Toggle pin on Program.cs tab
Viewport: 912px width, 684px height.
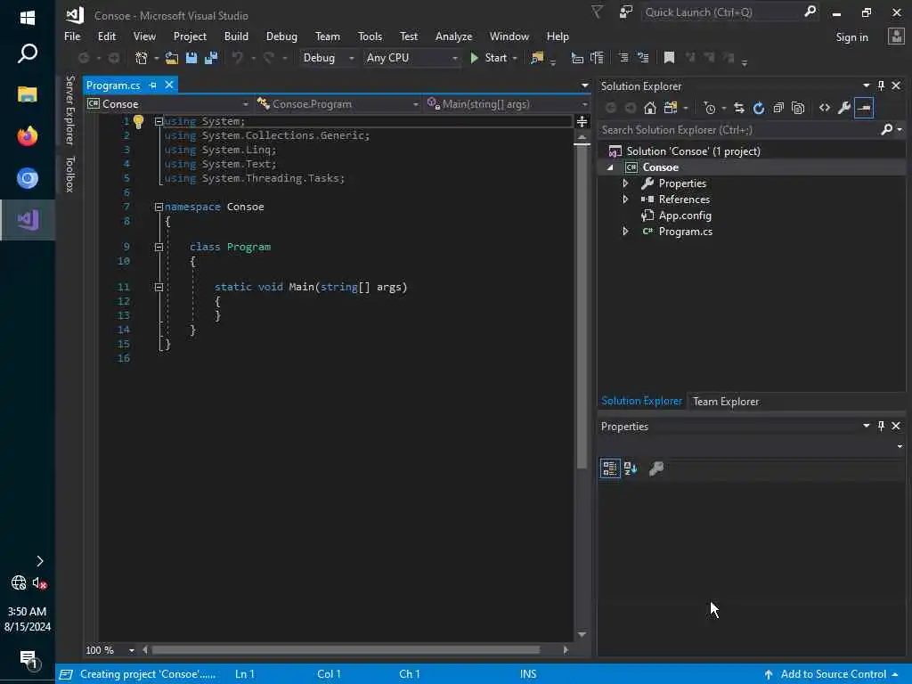click(x=153, y=85)
